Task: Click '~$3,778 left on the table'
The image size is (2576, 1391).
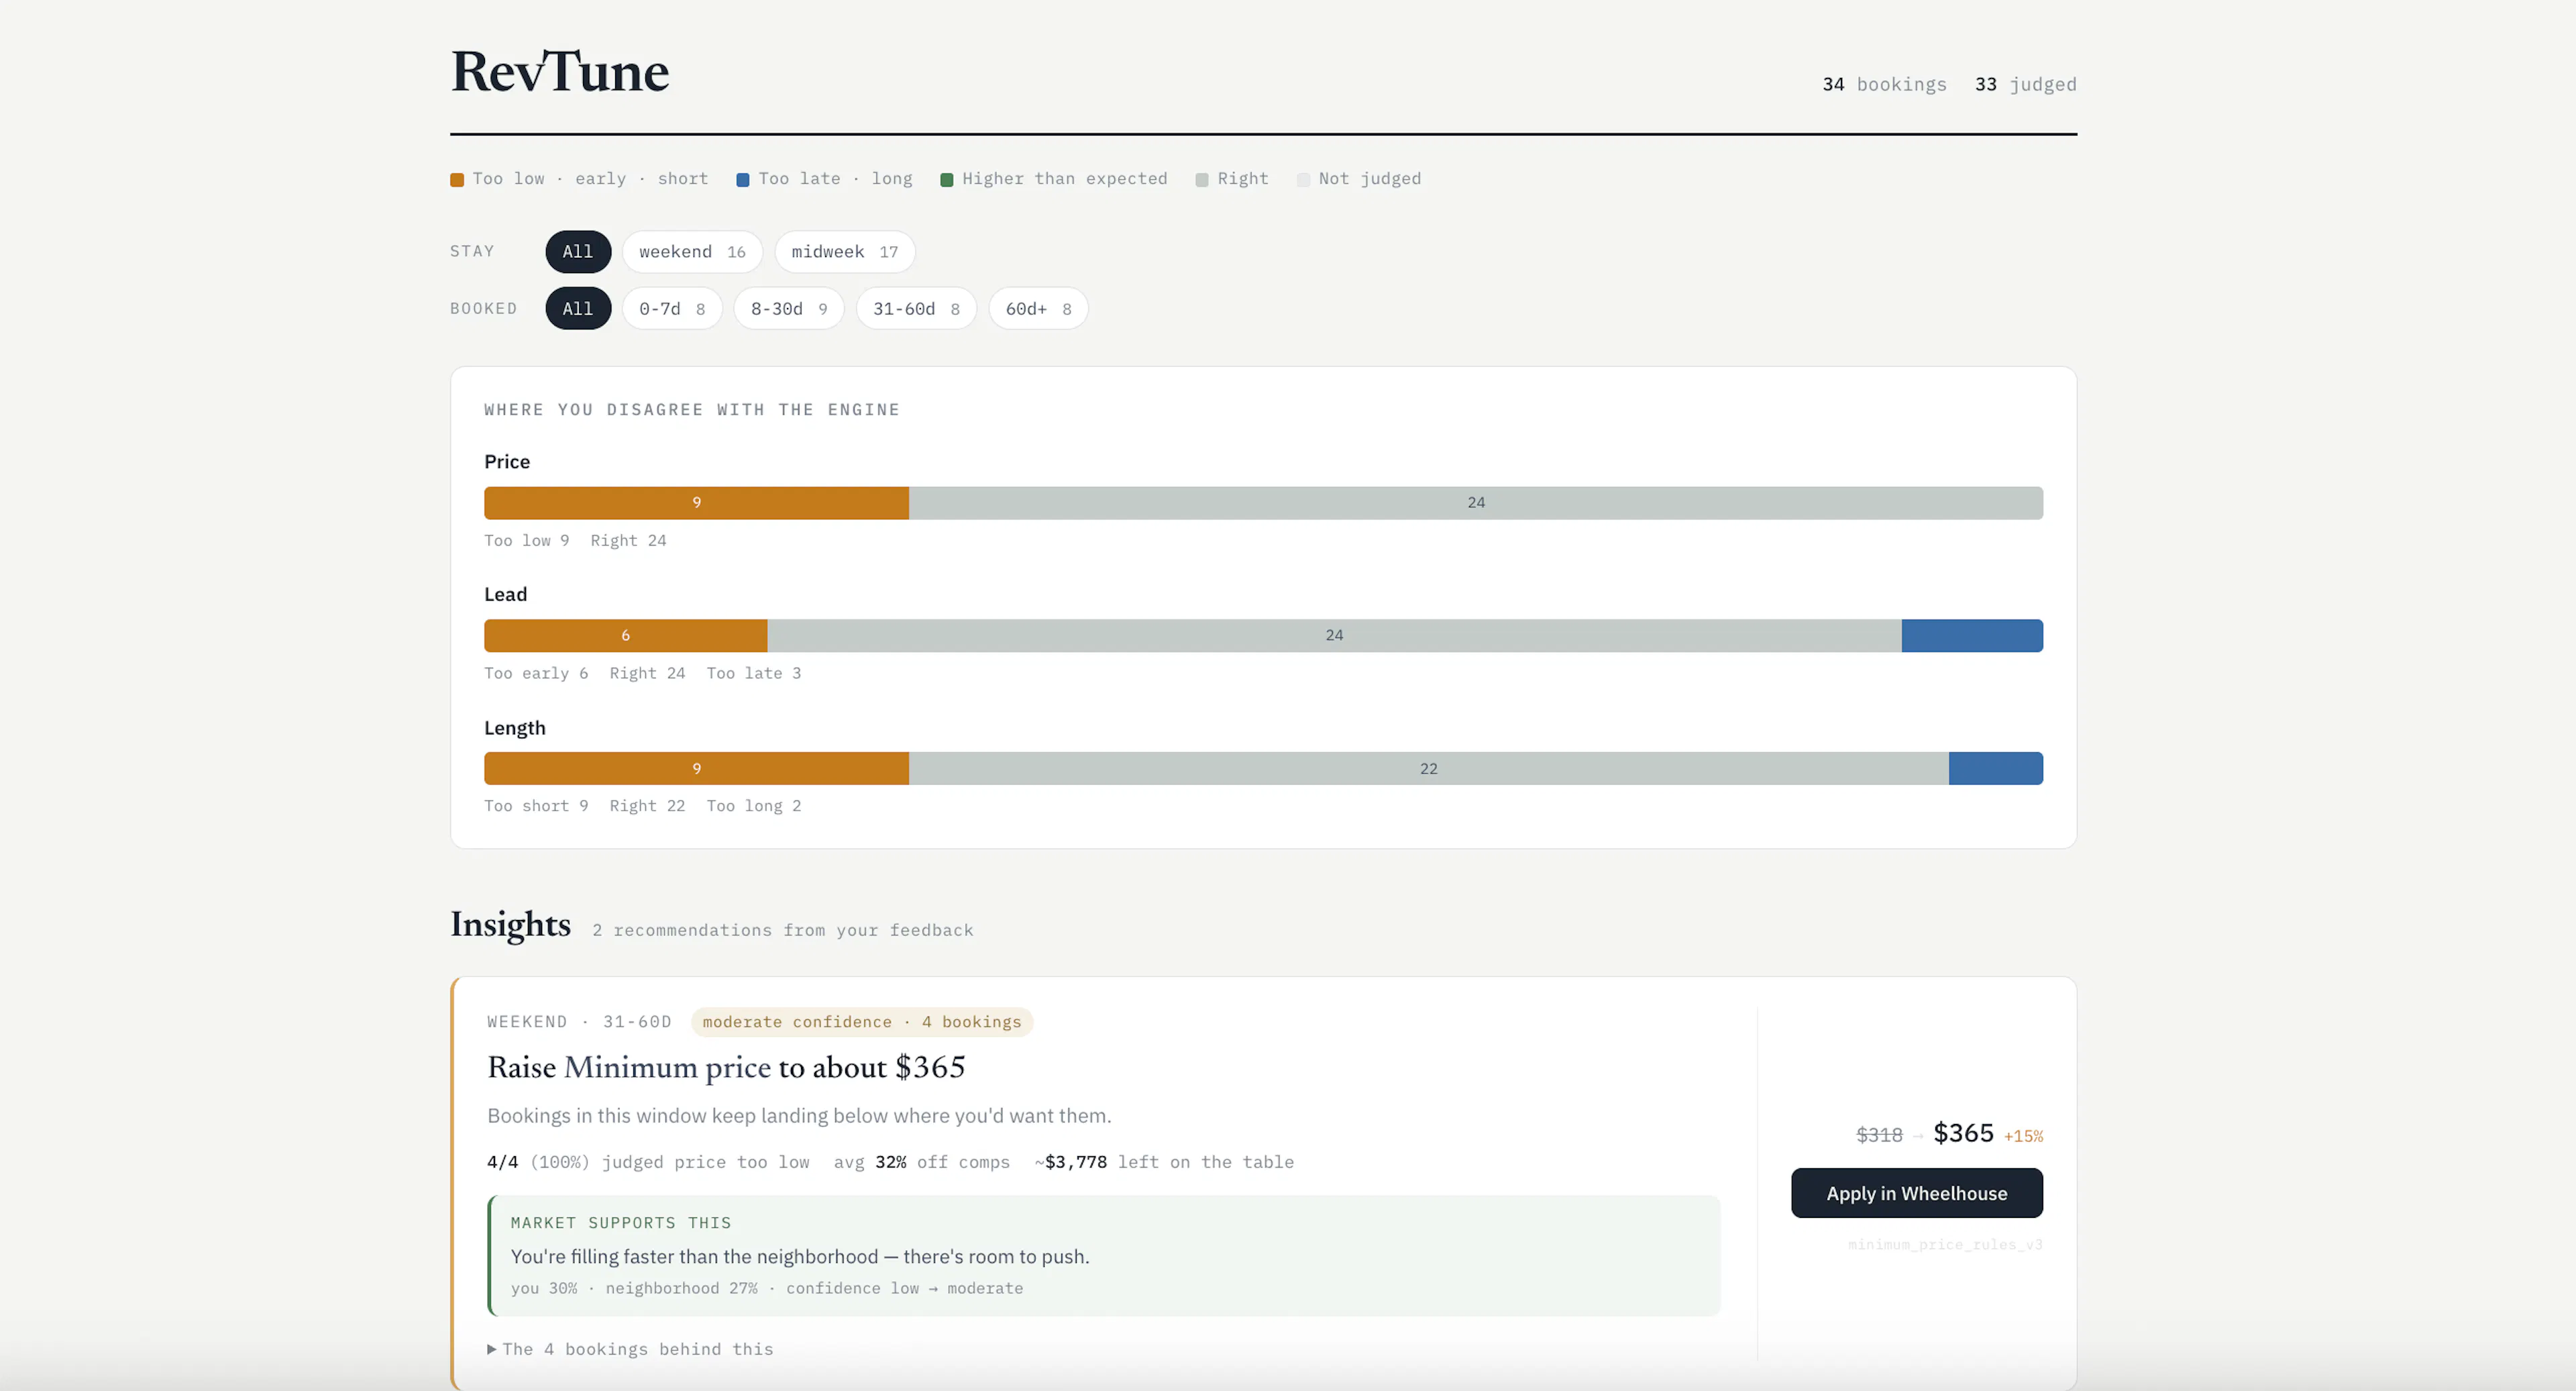Action: click(x=1164, y=1162)
